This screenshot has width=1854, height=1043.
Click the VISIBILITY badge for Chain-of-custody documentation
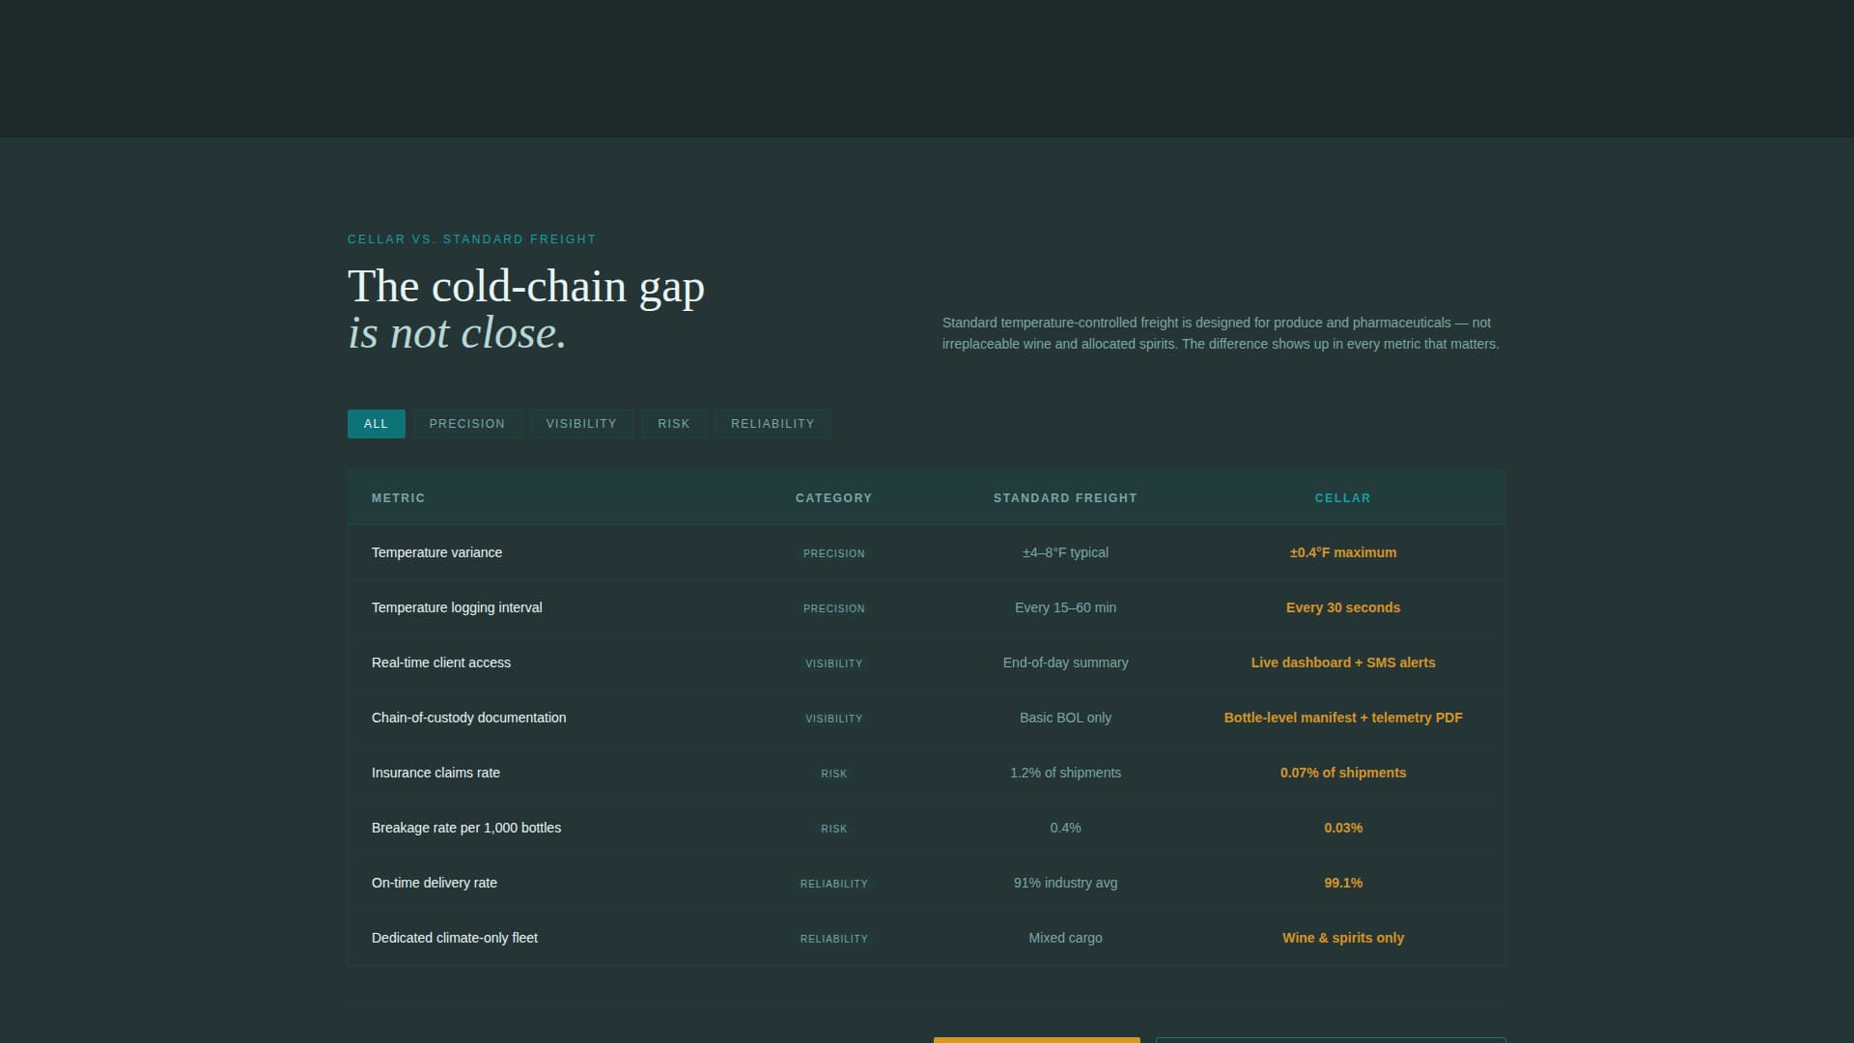click(x=833, y=719)
